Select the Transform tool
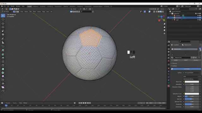The width and height of the screenshot is (202, 113). (3, 35)
